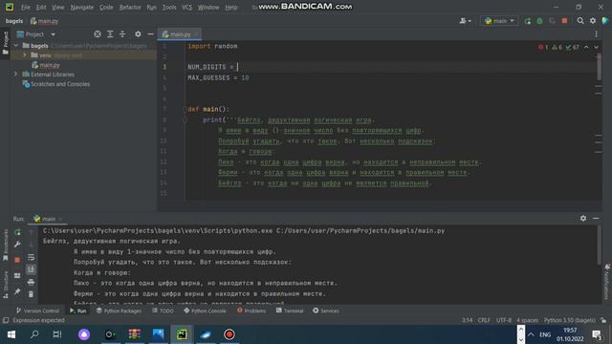The width and height of the screenshot is (612, 344).
Task: Open the Refactor menu
Action: coord(130,8)
